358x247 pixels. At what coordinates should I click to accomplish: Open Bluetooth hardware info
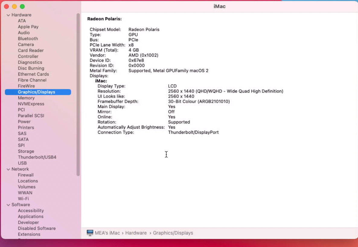(x=28, y=39)
